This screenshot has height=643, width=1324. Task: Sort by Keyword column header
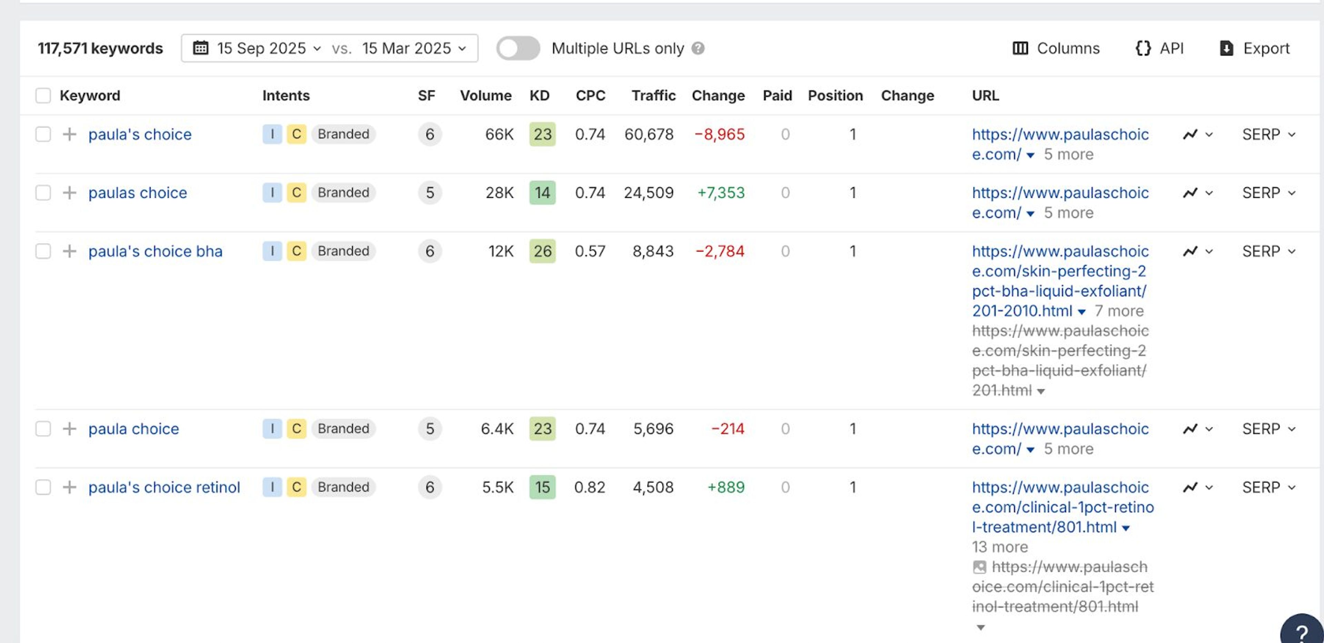click(90, 96)
